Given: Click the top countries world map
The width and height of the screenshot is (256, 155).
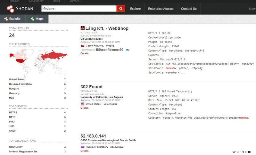Looking at the screenshot, I should tap(38, 64).
